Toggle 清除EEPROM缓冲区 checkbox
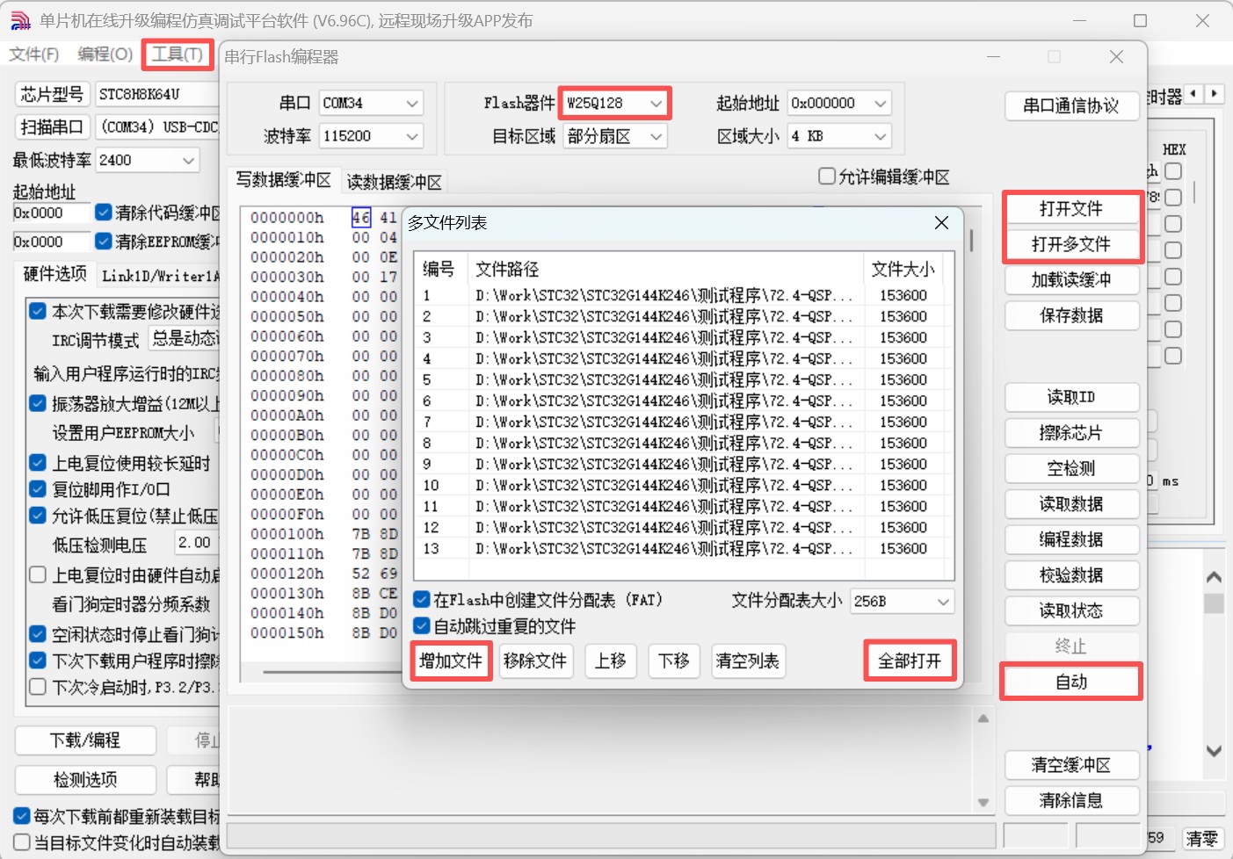 pyautogui.click(x=104, y=241)
